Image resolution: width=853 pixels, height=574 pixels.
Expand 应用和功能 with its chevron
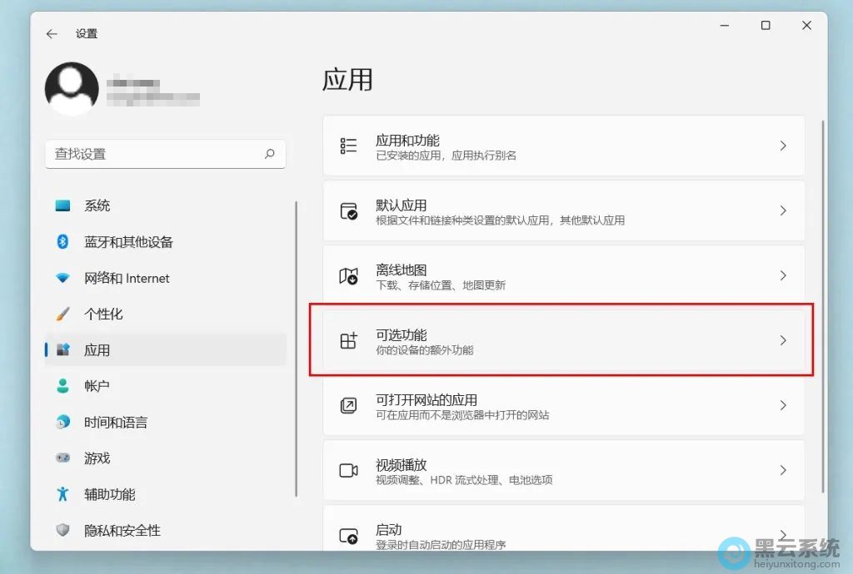pos(782,146)
